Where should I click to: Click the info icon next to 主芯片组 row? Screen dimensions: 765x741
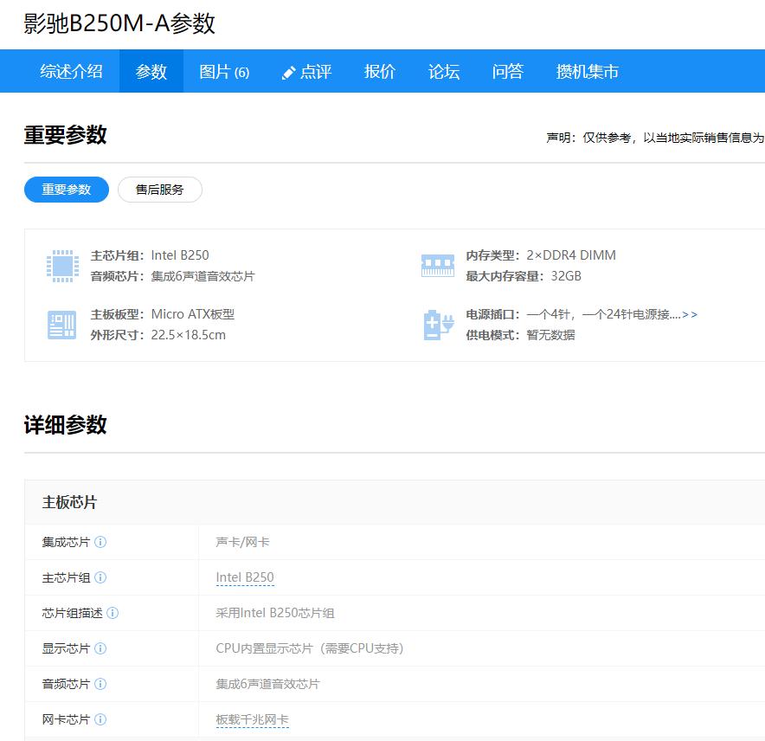click(100, 577)
